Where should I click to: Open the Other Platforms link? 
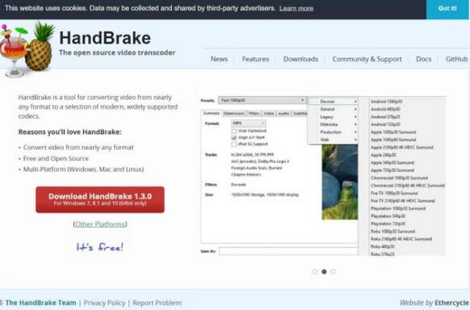[x=100, y=224]
